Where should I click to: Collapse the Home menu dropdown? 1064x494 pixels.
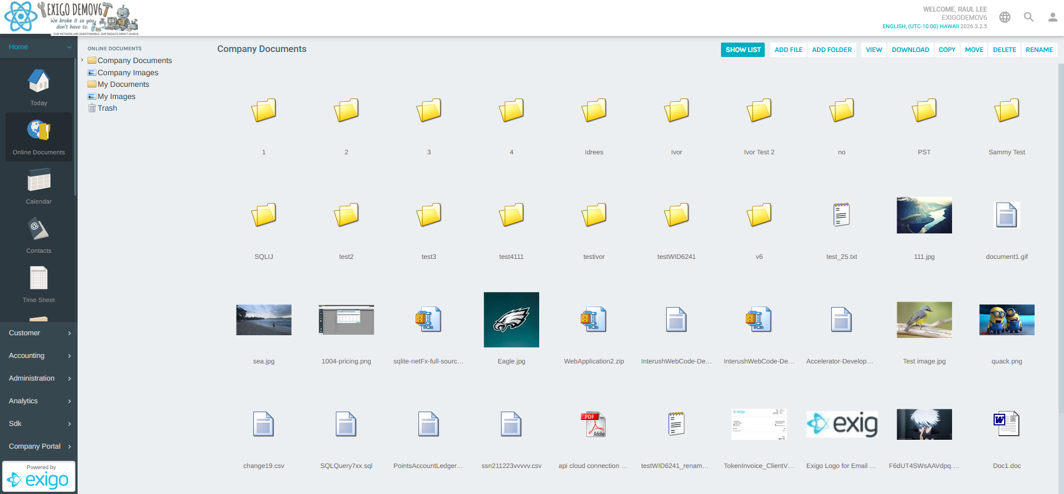69,48
